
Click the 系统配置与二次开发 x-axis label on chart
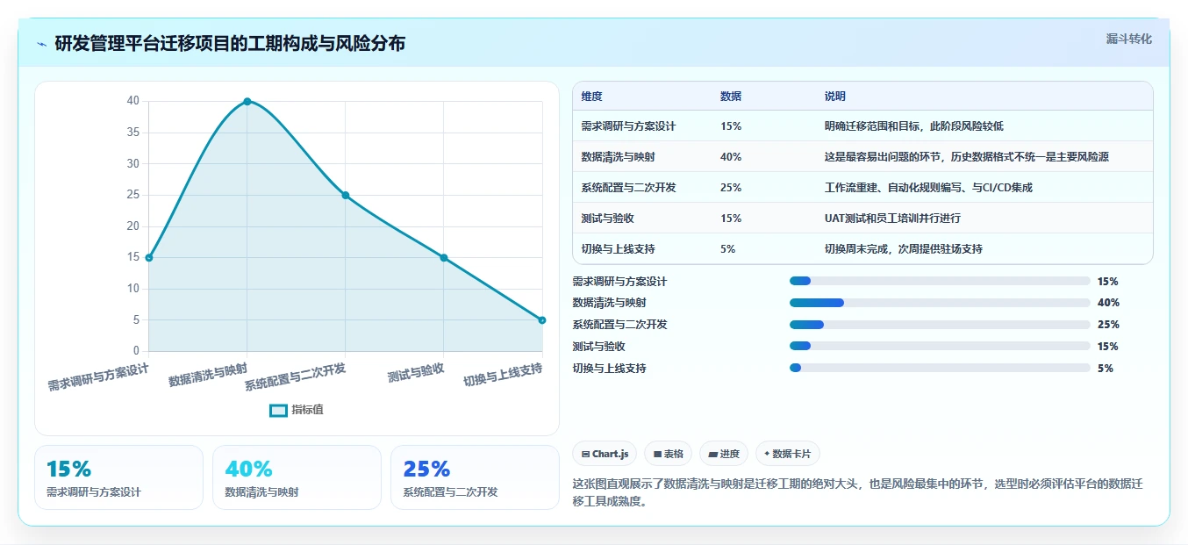(295, 376)
